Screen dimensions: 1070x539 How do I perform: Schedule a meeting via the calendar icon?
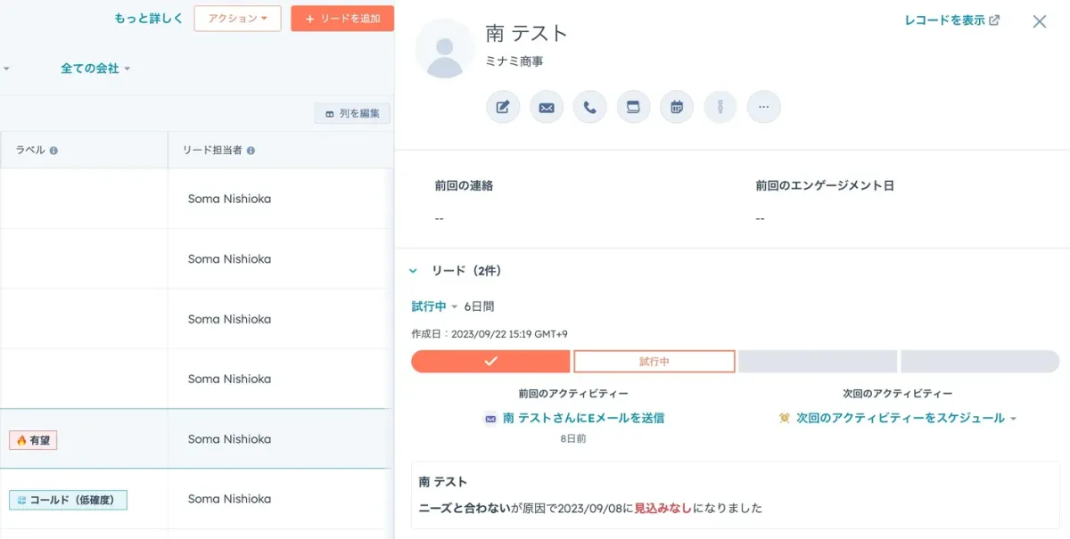[677, 106]
